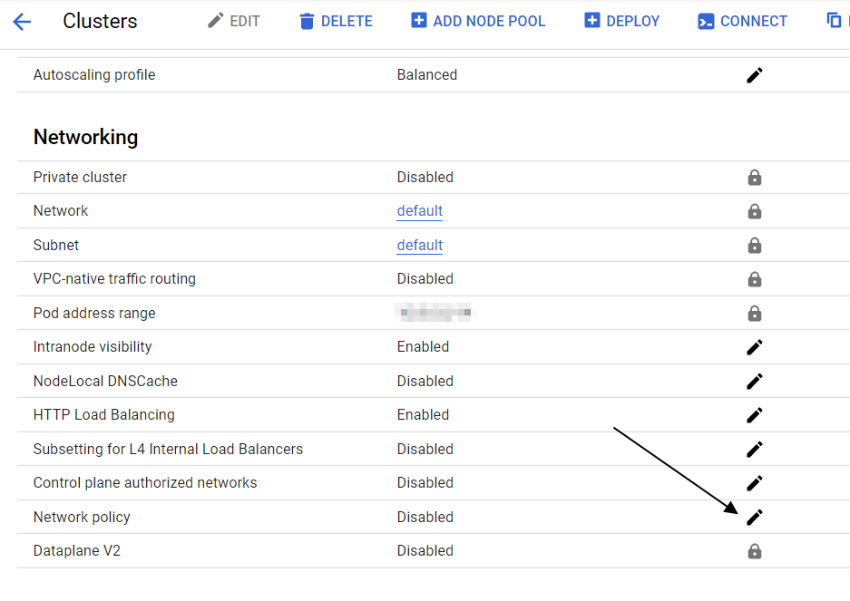Click lock icon for VPC-native traffic routing

pos(755,279)
